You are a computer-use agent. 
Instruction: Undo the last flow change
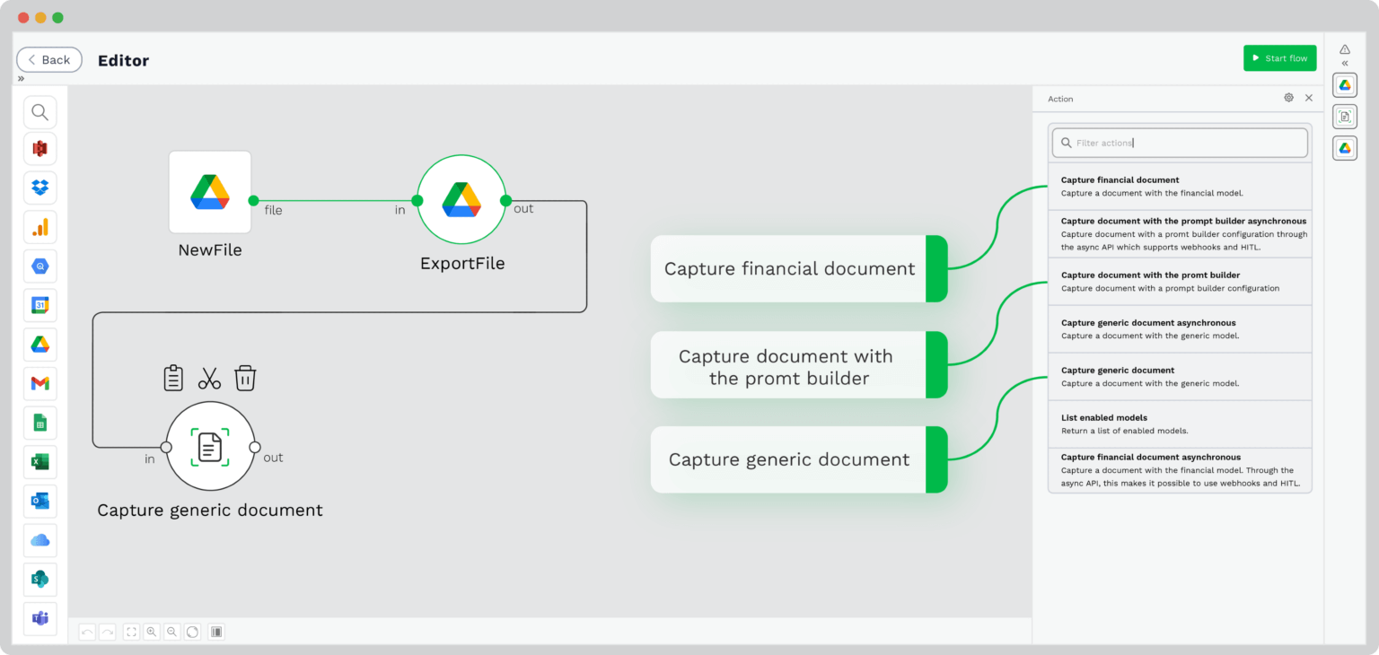pos(87,632)
